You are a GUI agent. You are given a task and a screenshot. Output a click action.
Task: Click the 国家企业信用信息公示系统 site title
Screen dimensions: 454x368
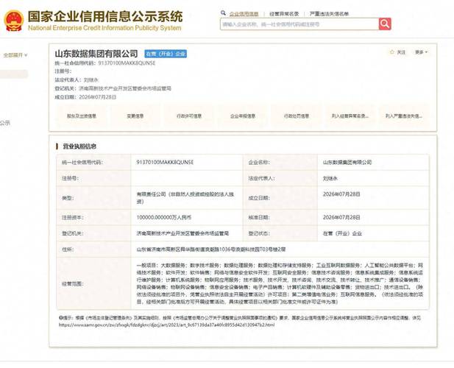click(x=105, y=16)
